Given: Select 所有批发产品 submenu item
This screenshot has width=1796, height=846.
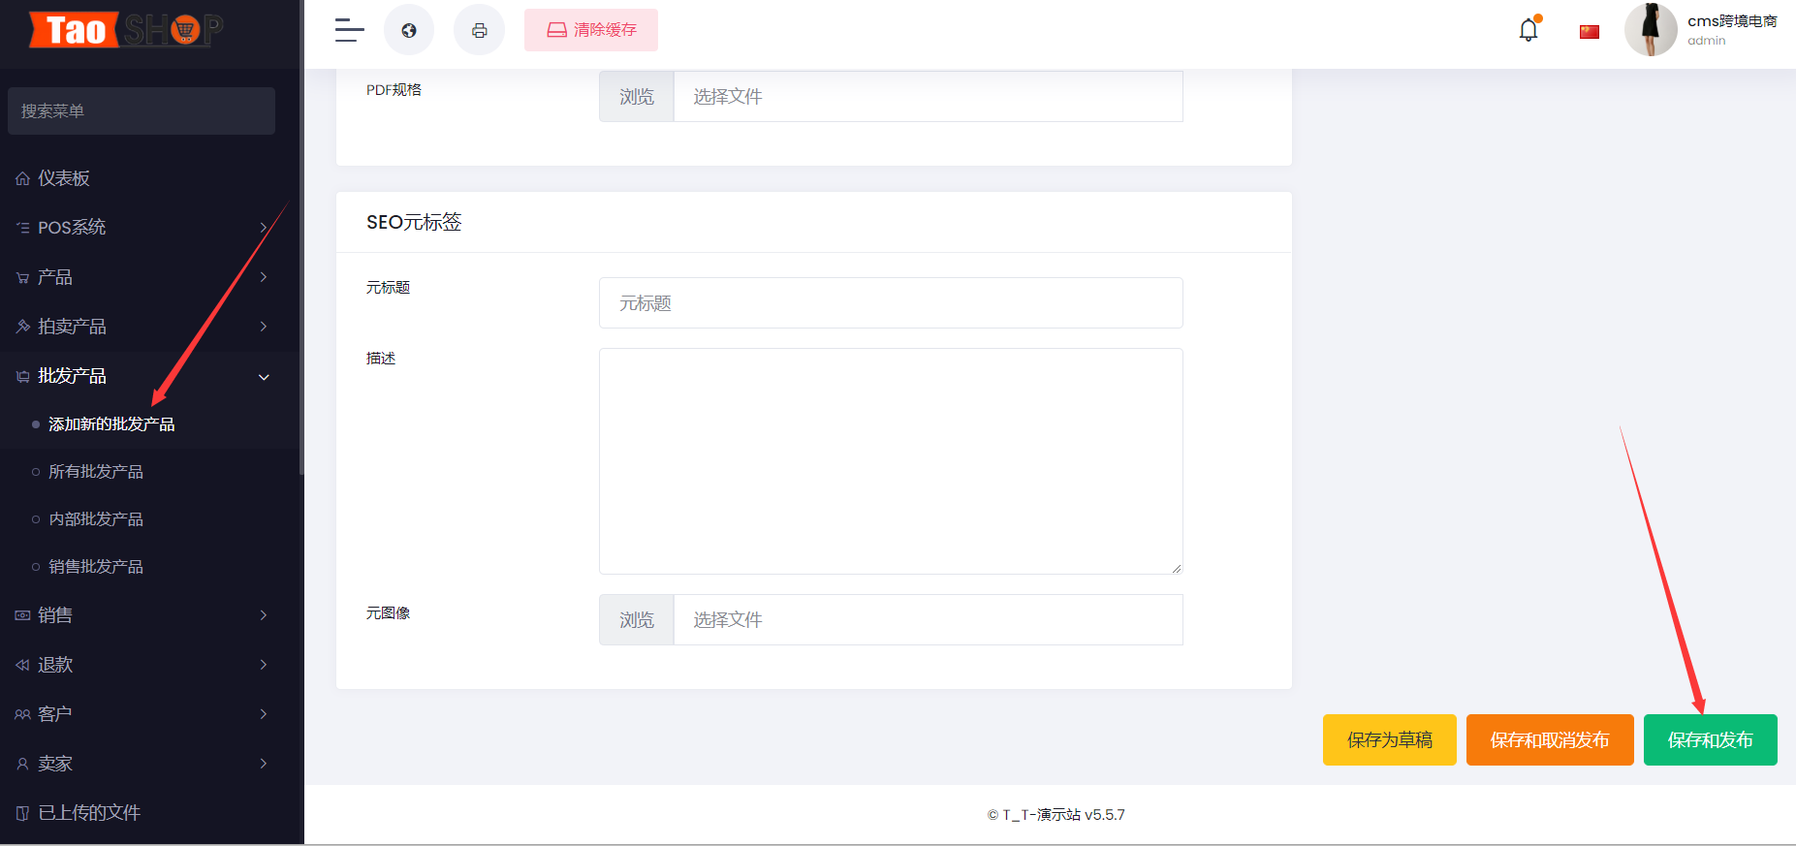Looking at the screenshot, I should point(96,472).
